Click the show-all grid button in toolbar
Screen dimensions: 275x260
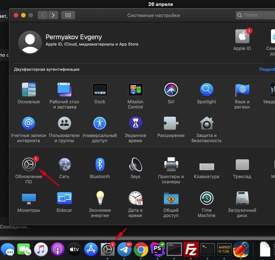pos(68,15)
